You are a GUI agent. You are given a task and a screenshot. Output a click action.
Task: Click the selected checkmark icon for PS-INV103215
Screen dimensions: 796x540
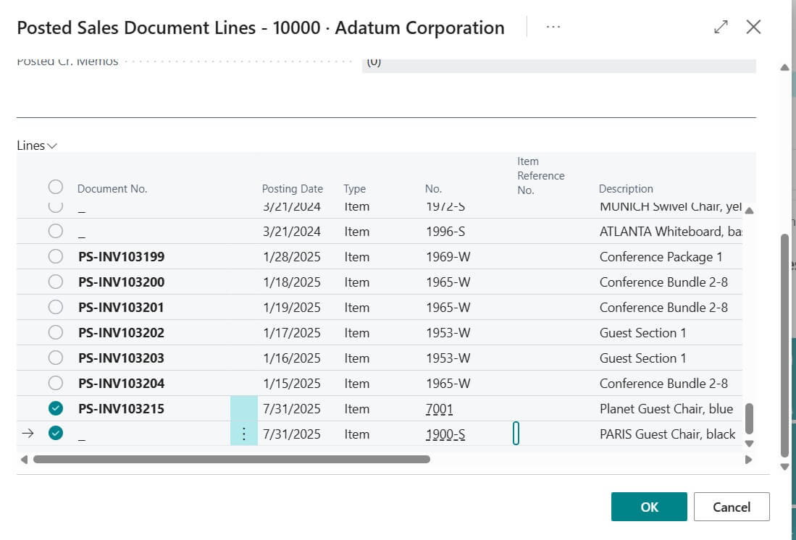click(x=56, y=408)
